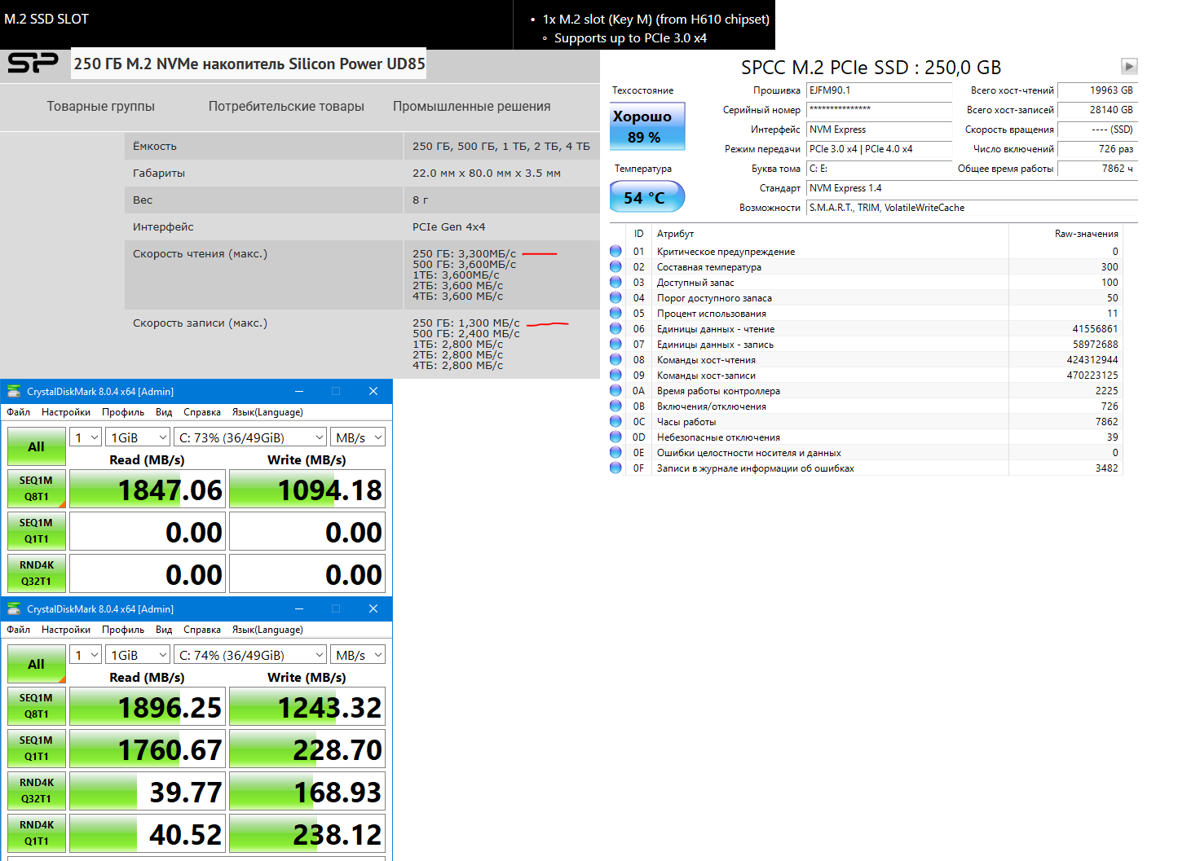Run RND4K Q32T1 test in the C: 73% window

coord(37,573)
